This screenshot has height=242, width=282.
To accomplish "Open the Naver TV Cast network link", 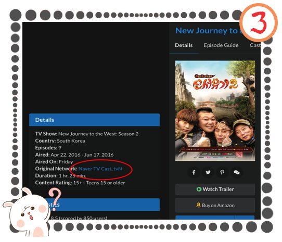I will coord(95,169).
